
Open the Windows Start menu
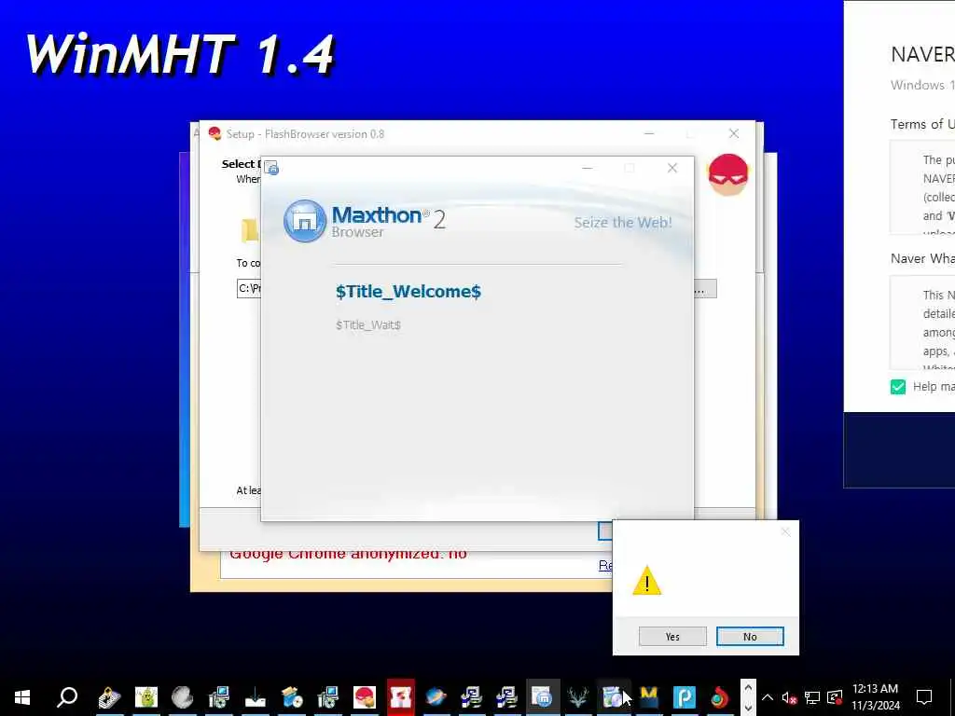click(22, 696)
